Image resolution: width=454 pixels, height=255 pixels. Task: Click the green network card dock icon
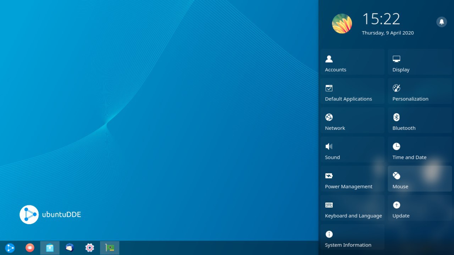[110, 248]
